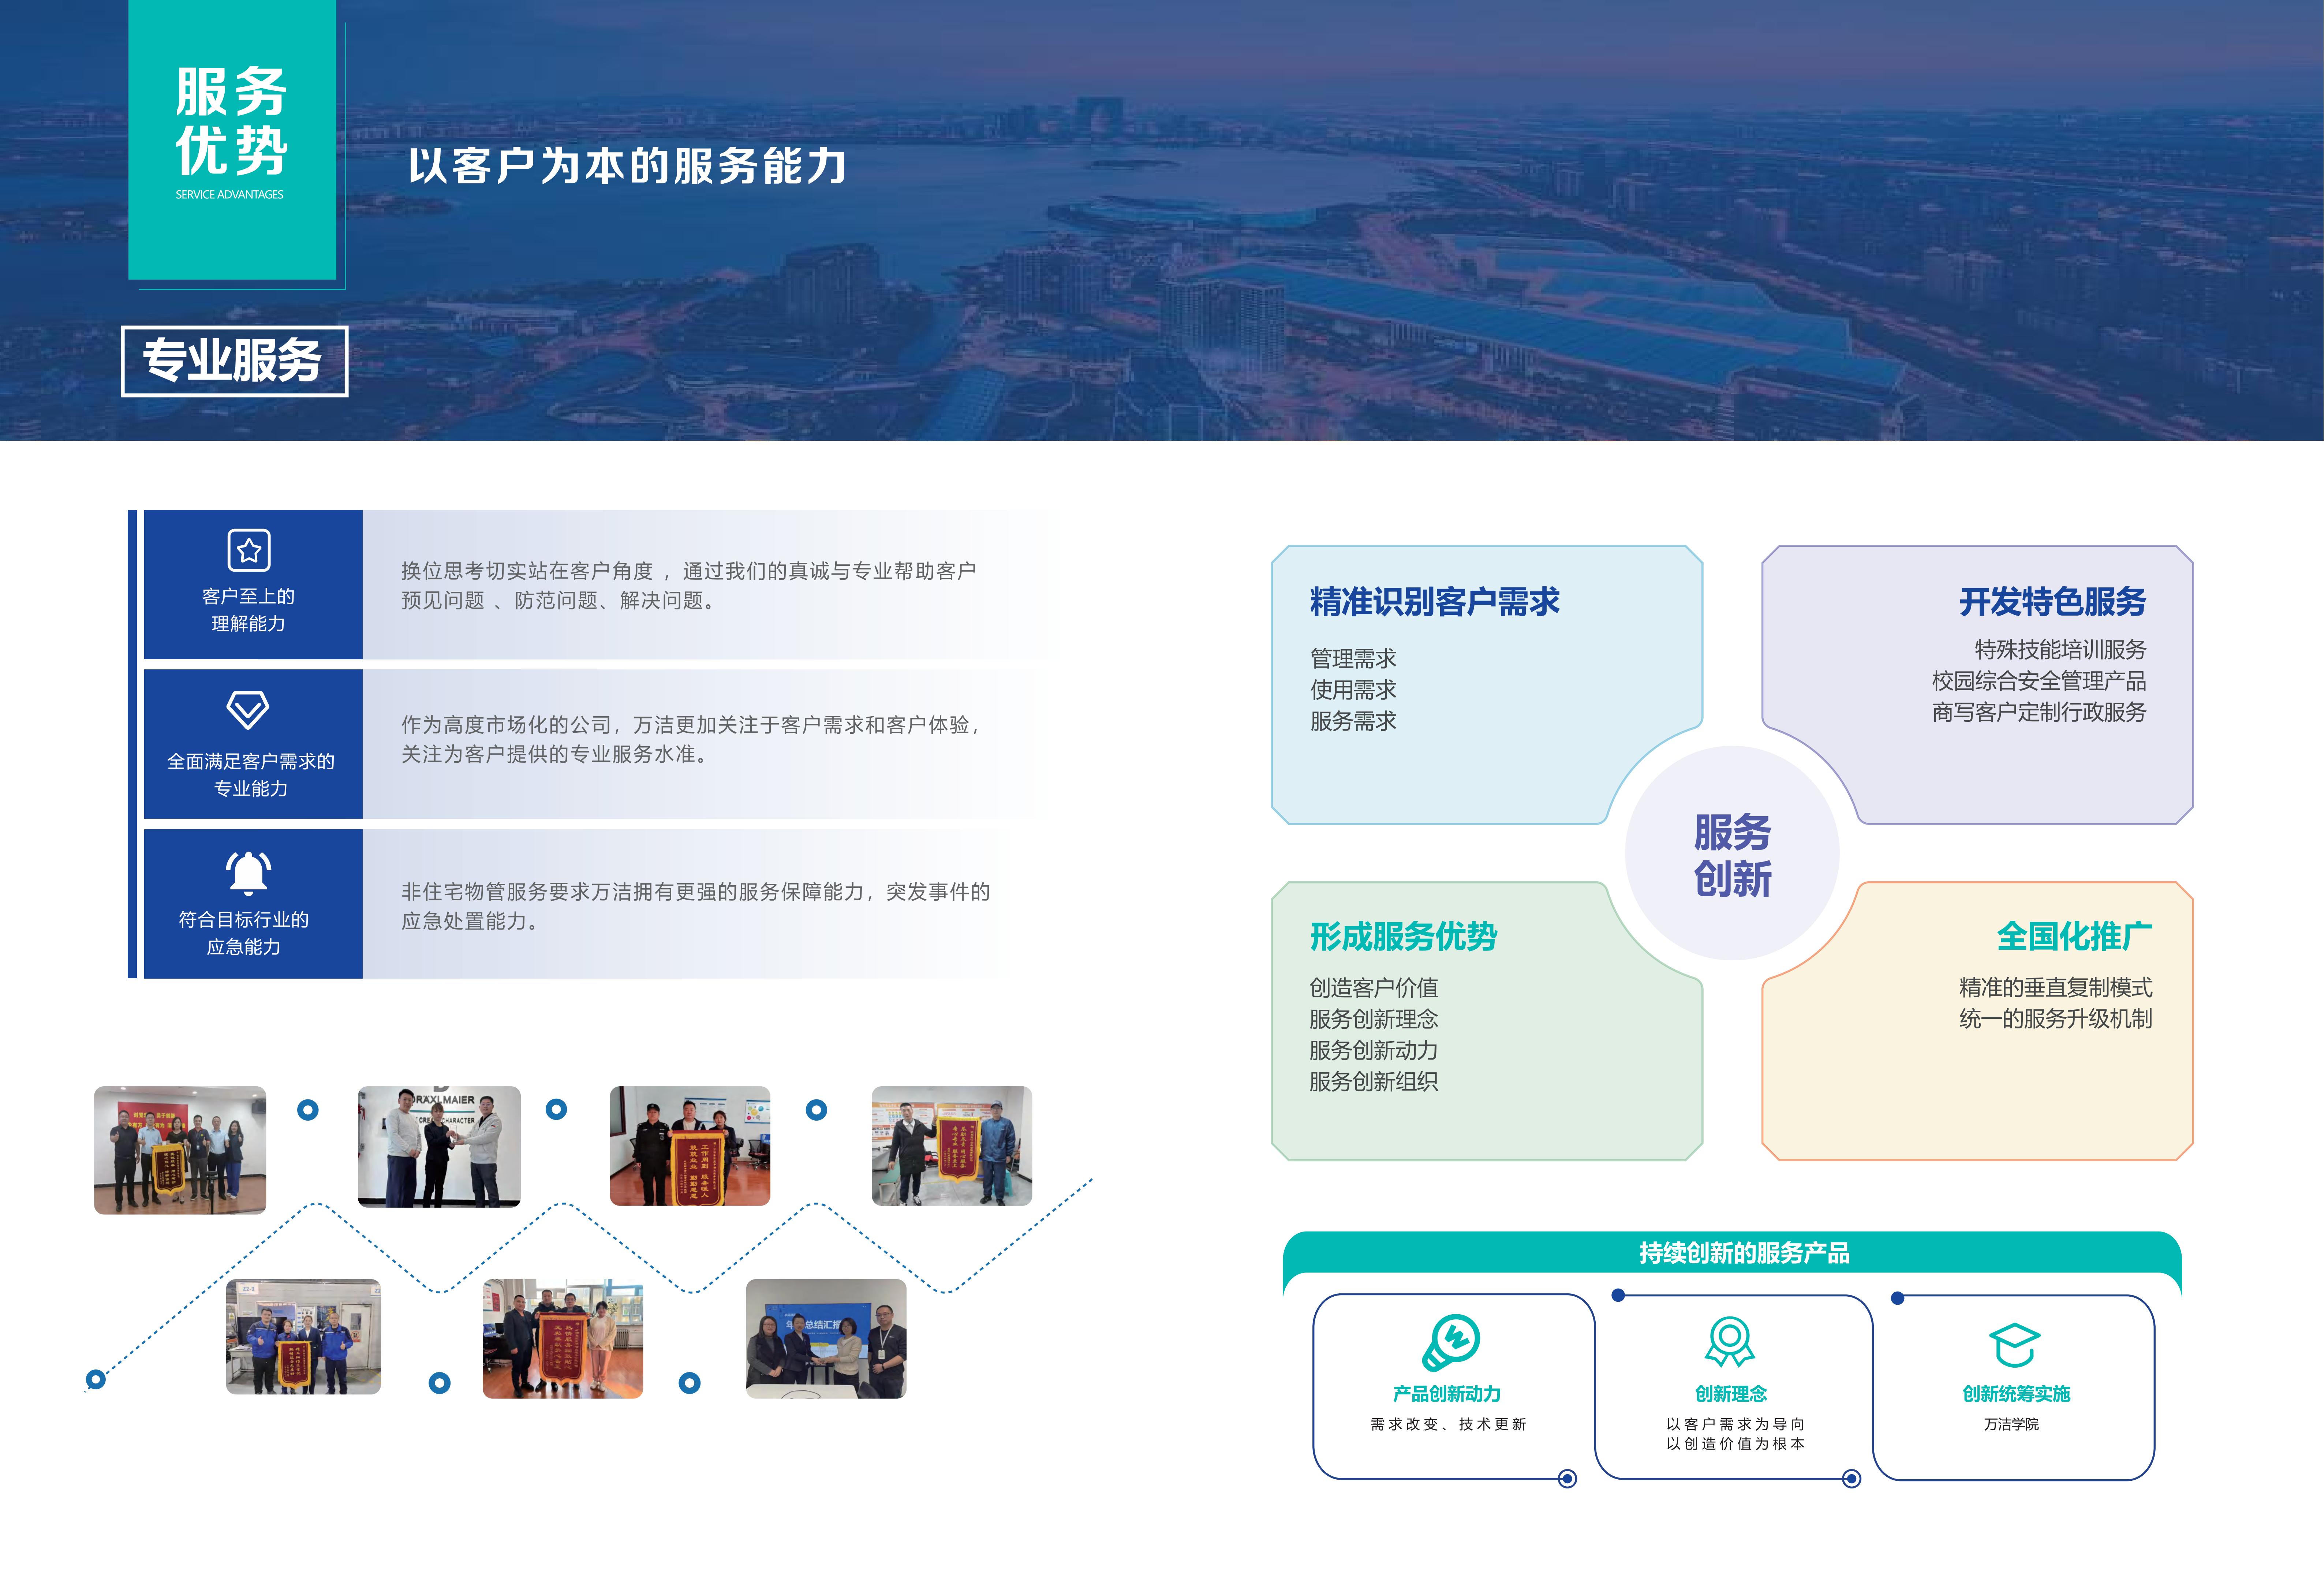Click the SERVICE ADVANTAGES subtitle
This screenshot has width=2324, height=1577.
pos(229,195)
